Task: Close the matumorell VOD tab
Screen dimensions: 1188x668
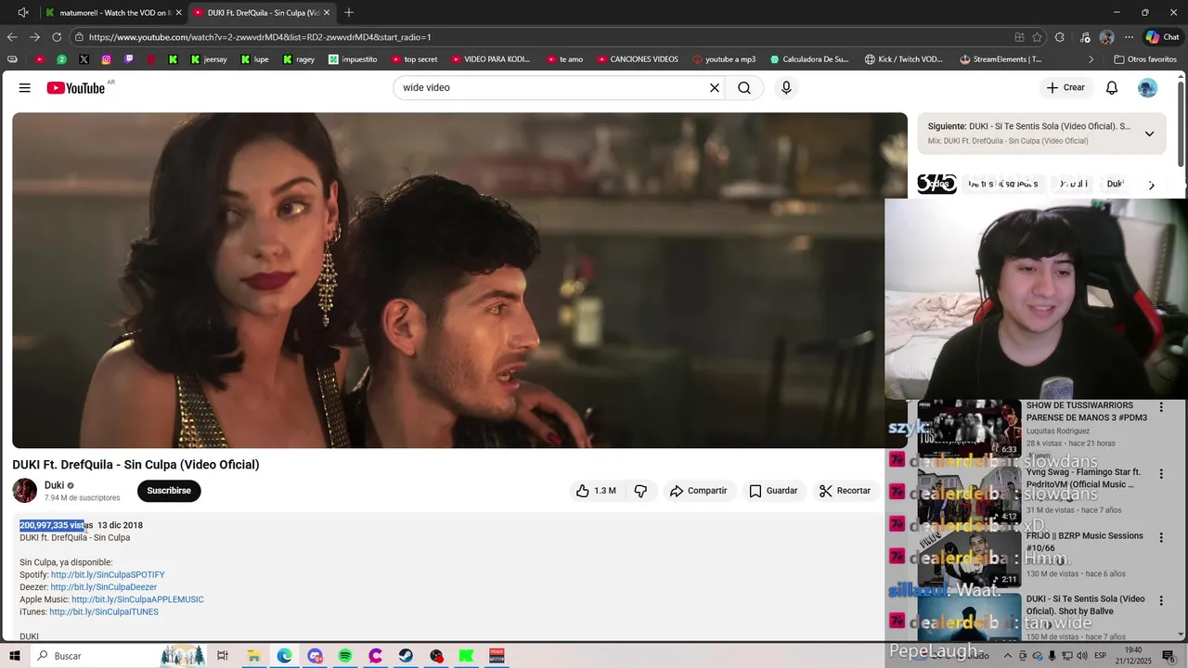Action: point(177,13)
